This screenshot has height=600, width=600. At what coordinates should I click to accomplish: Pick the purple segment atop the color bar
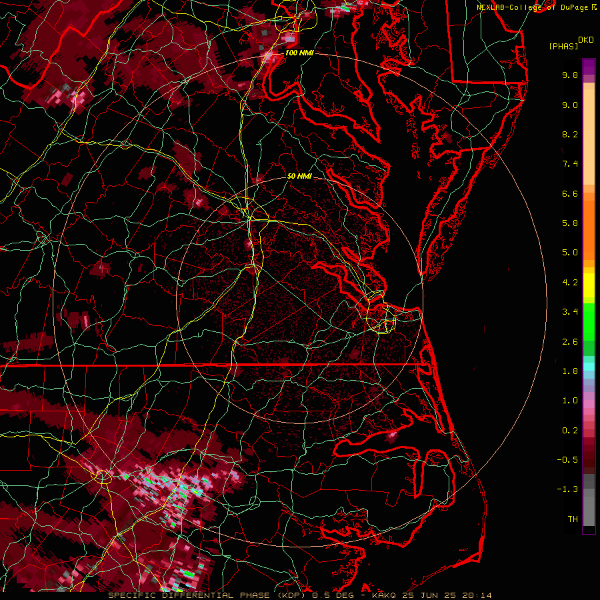[589, 67]
